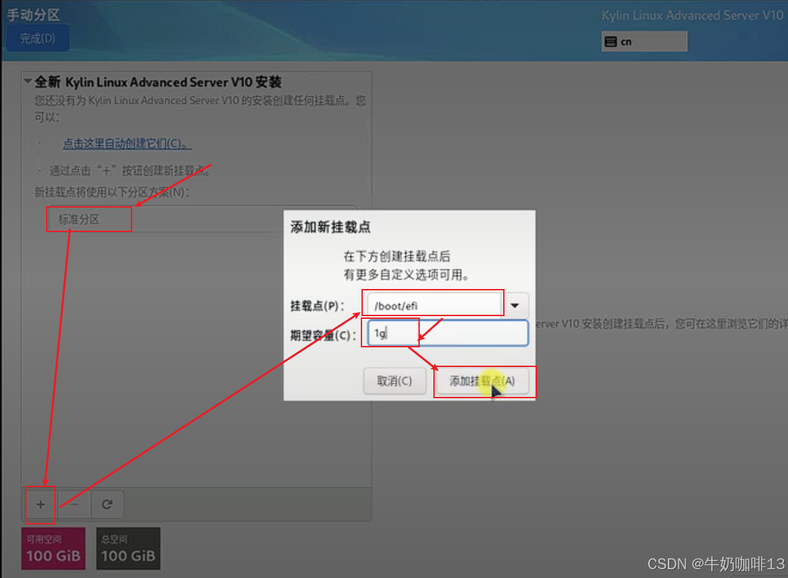
Task: Open the cn keyboard layout selector
Action: pos(644,41)
